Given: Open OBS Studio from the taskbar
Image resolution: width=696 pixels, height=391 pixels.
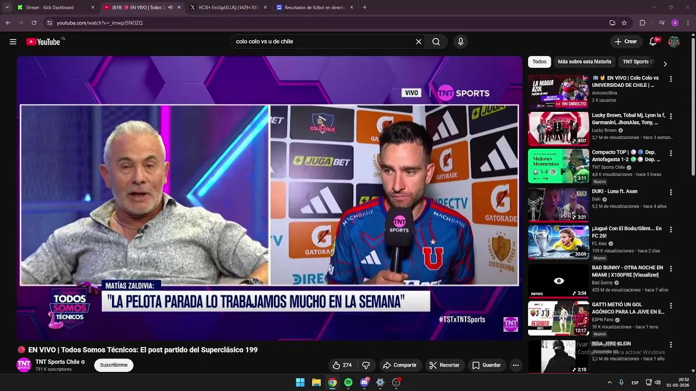Looking at the screenshot, I should (x=396, y=382).
